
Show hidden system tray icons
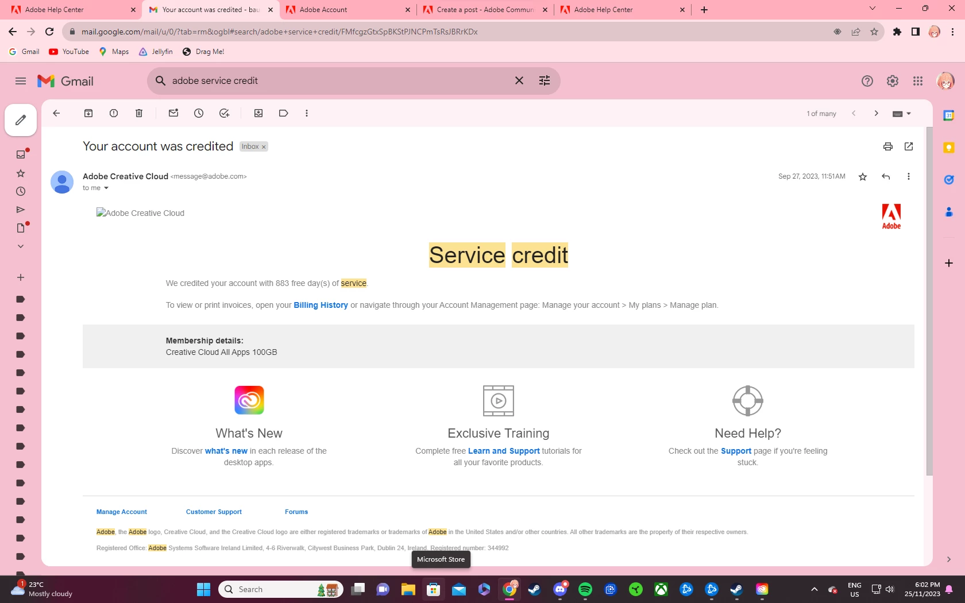814,589
